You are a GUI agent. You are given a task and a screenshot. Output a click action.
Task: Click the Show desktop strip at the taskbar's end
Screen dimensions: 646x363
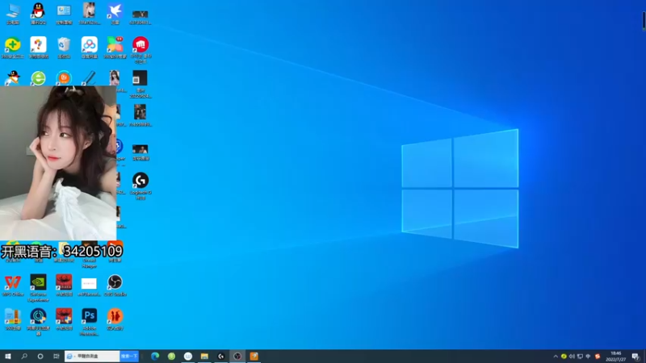tap(644, 357)
